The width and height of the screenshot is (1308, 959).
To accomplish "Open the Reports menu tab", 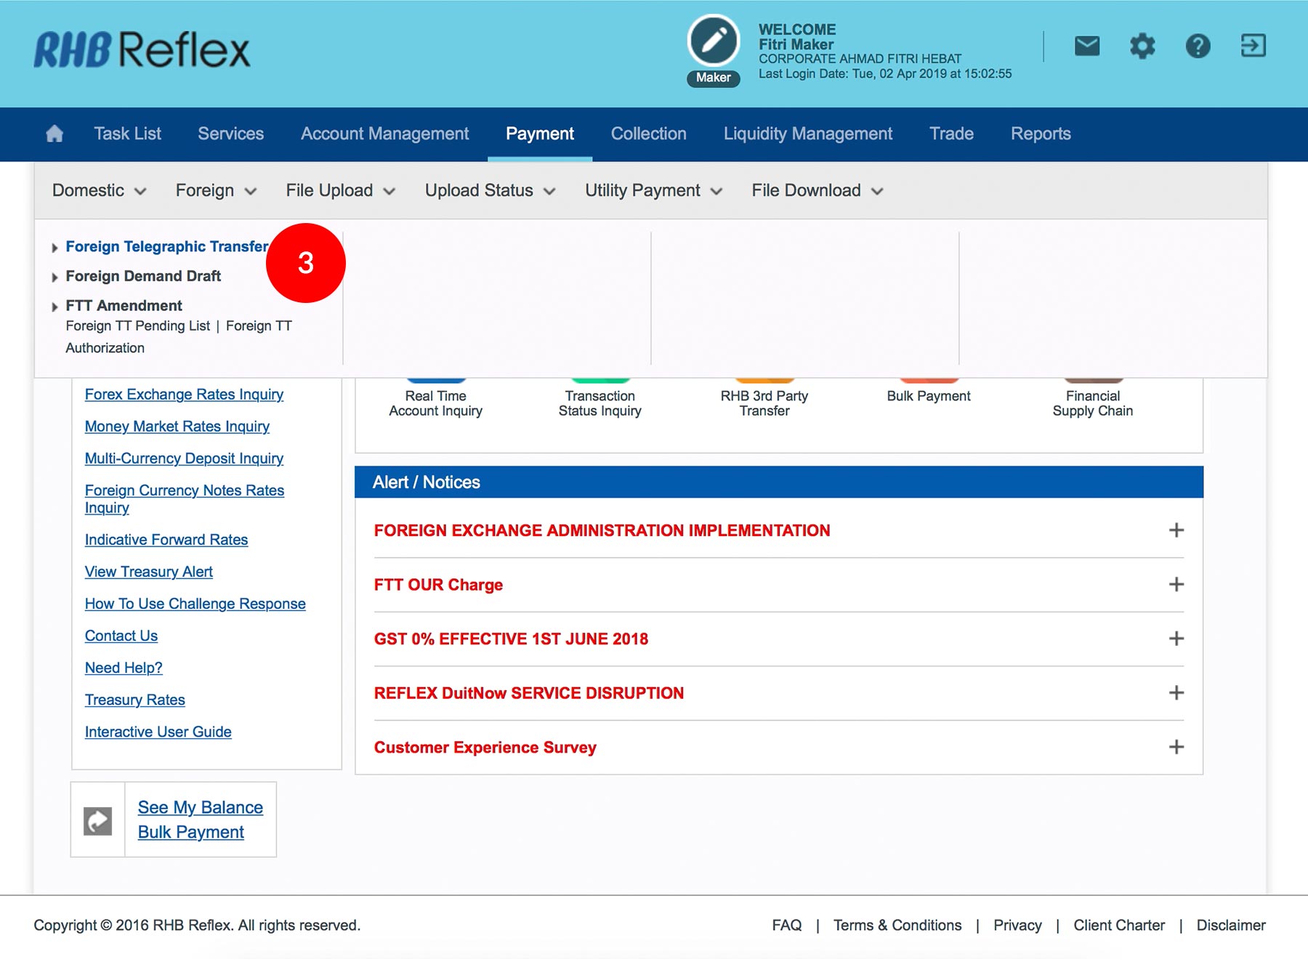I will pyautogui.click(x=1040, y=134).
